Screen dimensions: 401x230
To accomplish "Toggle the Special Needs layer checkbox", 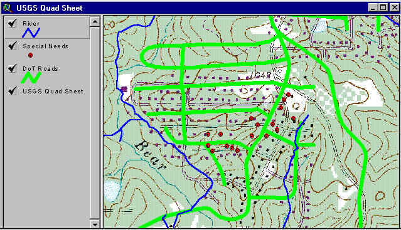I will coord(13,46).
